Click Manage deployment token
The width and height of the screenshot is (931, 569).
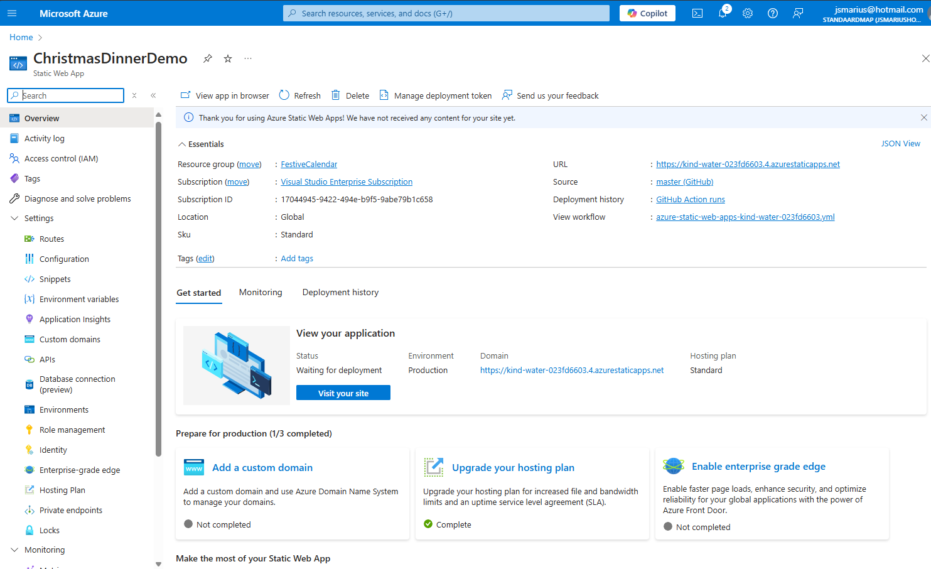point(436,95)
